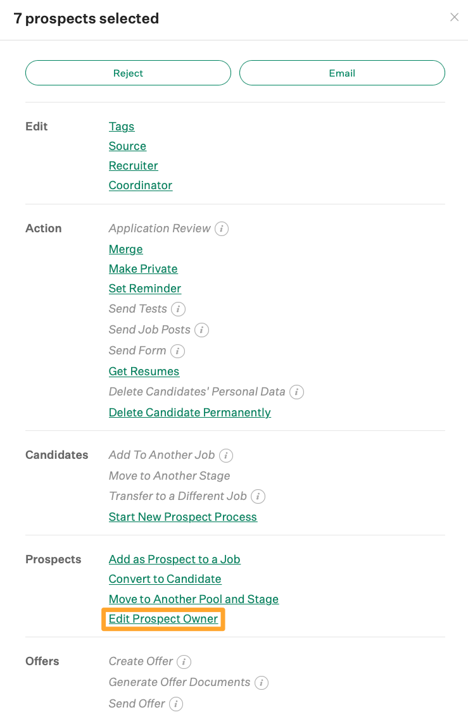Click info icon next to Add To Another Job
The height and width of the screenshot is (724, 468).
tap(226, 455)
